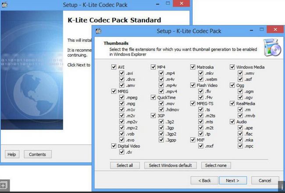
Task: Click the K-Lite Codec Pack Standard heading
Action: tap(114, 20)
